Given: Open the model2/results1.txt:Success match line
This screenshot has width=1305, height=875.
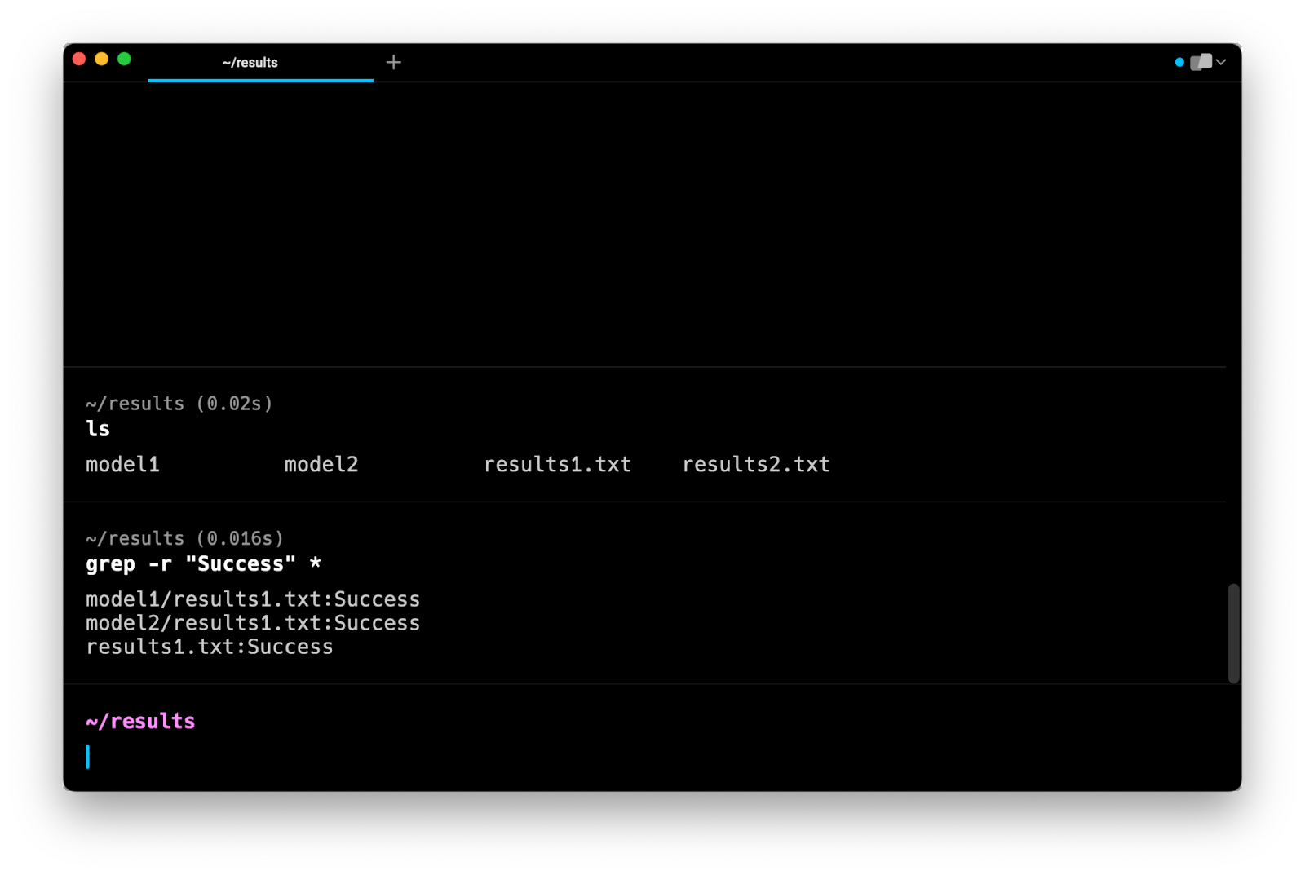Looking at the screenshot, I should tap(253, 623).
